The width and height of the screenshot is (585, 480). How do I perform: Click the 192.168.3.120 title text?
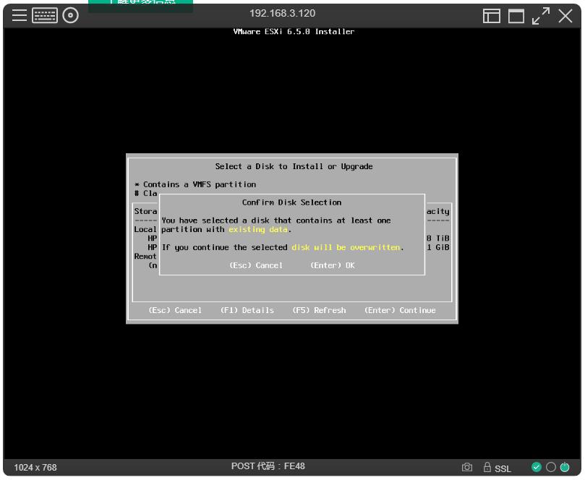282,14
